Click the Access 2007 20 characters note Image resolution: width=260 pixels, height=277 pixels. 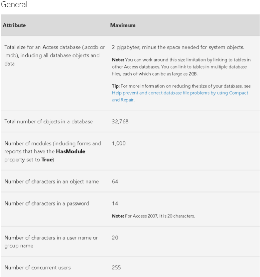[x=154, y=216]
